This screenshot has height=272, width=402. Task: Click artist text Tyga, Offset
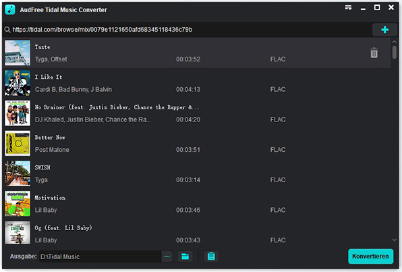(51, 59)
